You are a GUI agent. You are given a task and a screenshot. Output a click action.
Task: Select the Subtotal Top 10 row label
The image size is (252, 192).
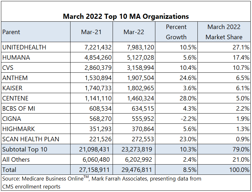(x=25, y=150)
